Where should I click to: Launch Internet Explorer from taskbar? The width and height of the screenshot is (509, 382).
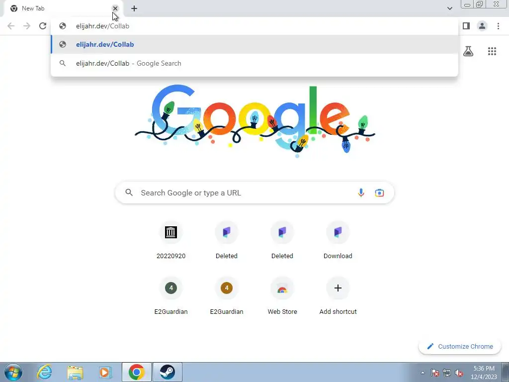(44, 372)
